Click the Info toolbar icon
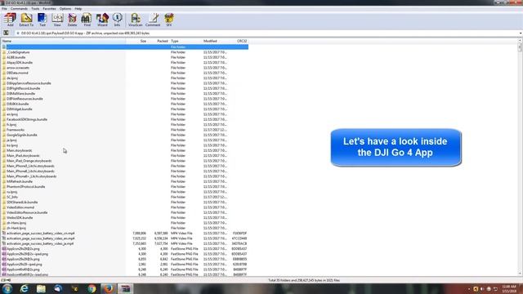523x294 pixels. pyautogui.click(x=117, y=20)
